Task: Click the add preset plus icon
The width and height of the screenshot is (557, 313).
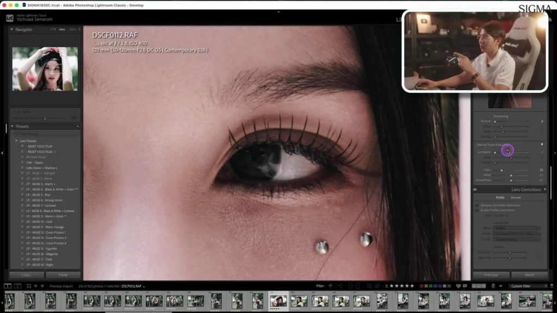Action: tap(78, 126)
